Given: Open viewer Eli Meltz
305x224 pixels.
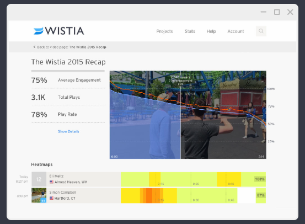Looking at the screenshot, I should tap(56, 176).
